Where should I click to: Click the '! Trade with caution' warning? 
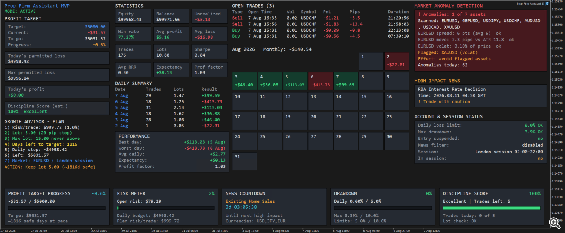(x=444, y=101)
